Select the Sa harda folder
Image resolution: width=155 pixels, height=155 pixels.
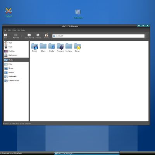[x=69, y=48]
